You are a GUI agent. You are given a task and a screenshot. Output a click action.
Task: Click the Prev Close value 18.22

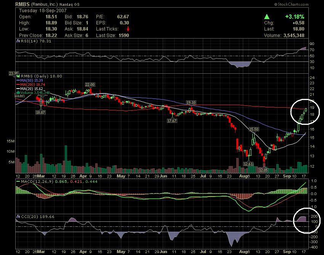point(51,36)
